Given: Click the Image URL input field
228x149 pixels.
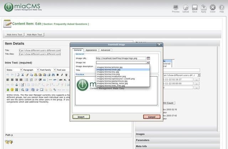Looking at the screenshot, I should (x=121, y=58).
